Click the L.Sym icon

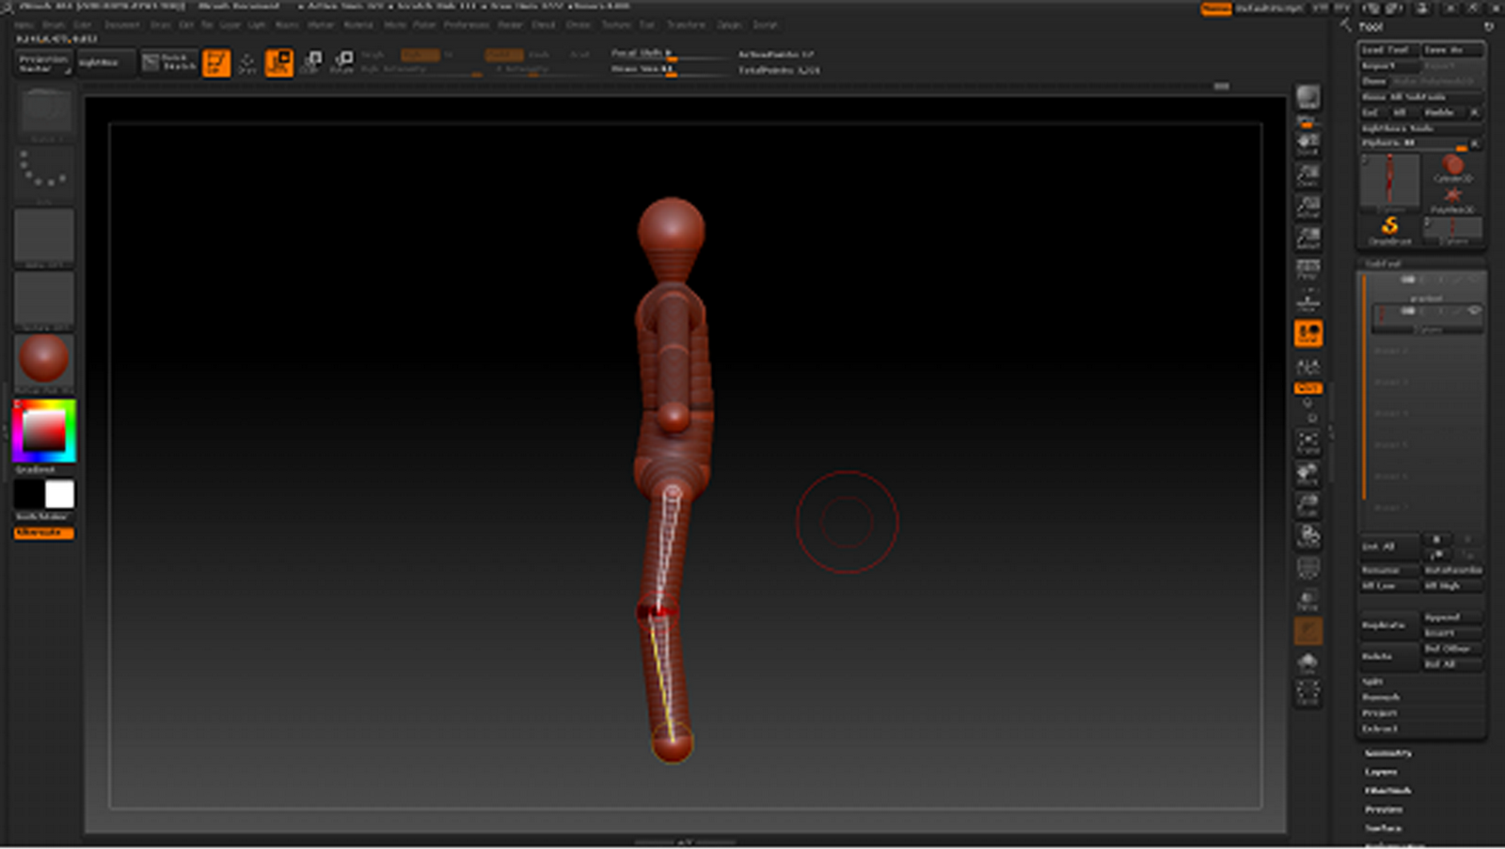click(x=1307, y=367)
